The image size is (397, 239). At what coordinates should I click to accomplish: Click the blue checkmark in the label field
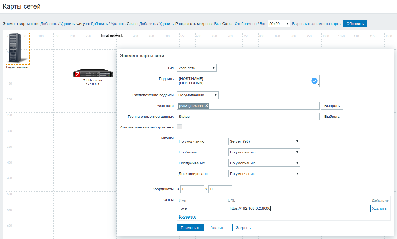(314, 81)
